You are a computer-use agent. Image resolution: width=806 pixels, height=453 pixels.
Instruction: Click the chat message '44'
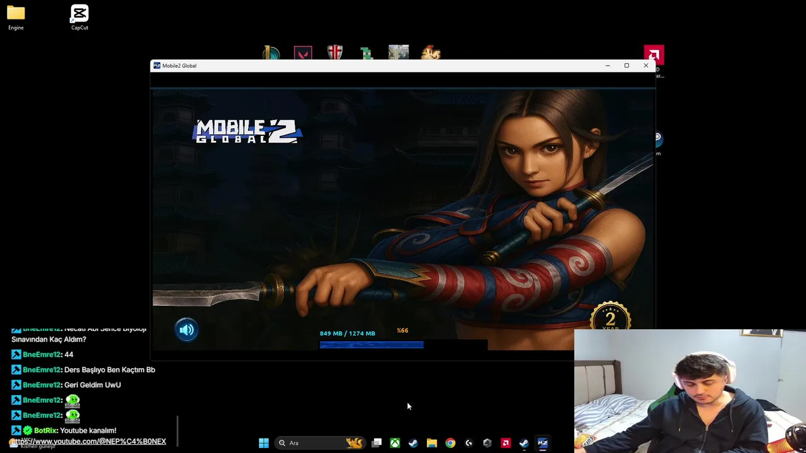pyautogui.click(x=69, y=355)
